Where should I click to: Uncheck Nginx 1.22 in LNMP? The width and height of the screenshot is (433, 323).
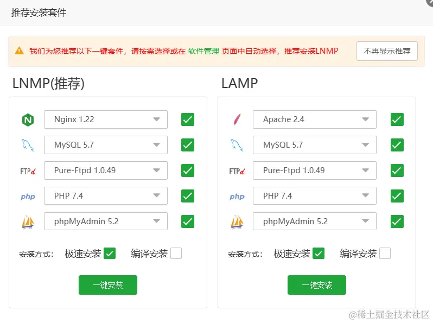188,119
